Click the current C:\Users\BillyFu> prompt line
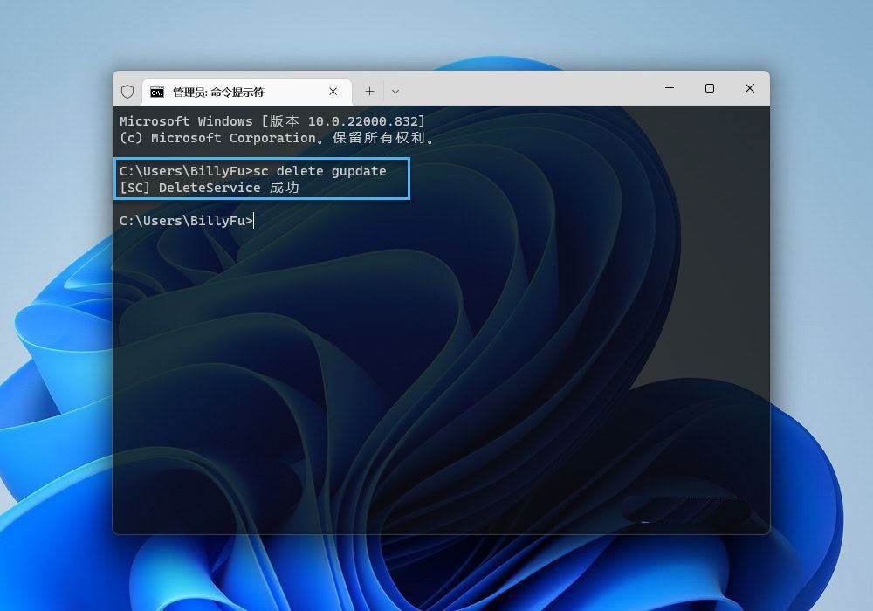Image resolution: width=873 pixels, height=611 pixels. (x=185, y=221)
